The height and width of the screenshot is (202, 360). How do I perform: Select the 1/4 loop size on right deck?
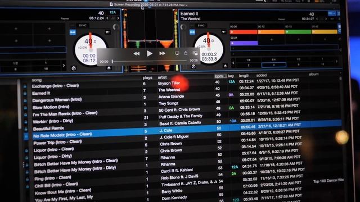(x=274, y=59)
